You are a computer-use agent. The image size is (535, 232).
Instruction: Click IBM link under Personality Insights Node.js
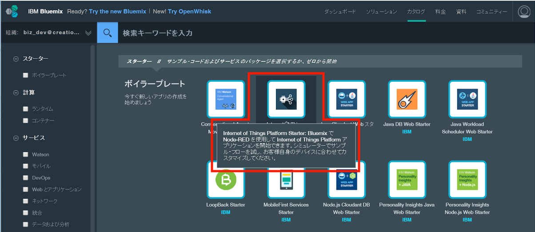[467, 220]
